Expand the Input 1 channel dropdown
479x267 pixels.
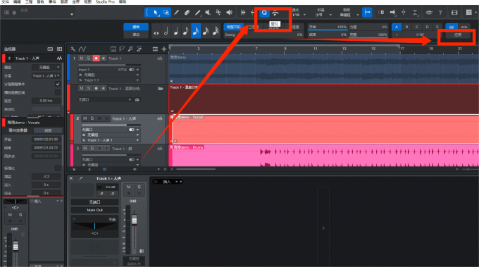click(138, 70)
